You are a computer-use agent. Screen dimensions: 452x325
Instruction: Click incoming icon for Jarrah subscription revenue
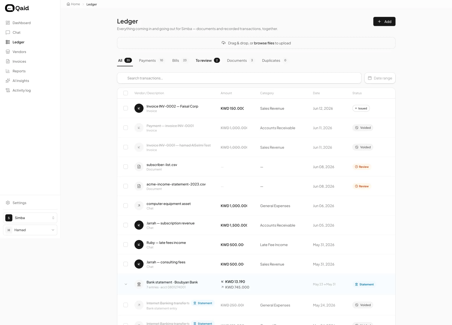point(139,225)
